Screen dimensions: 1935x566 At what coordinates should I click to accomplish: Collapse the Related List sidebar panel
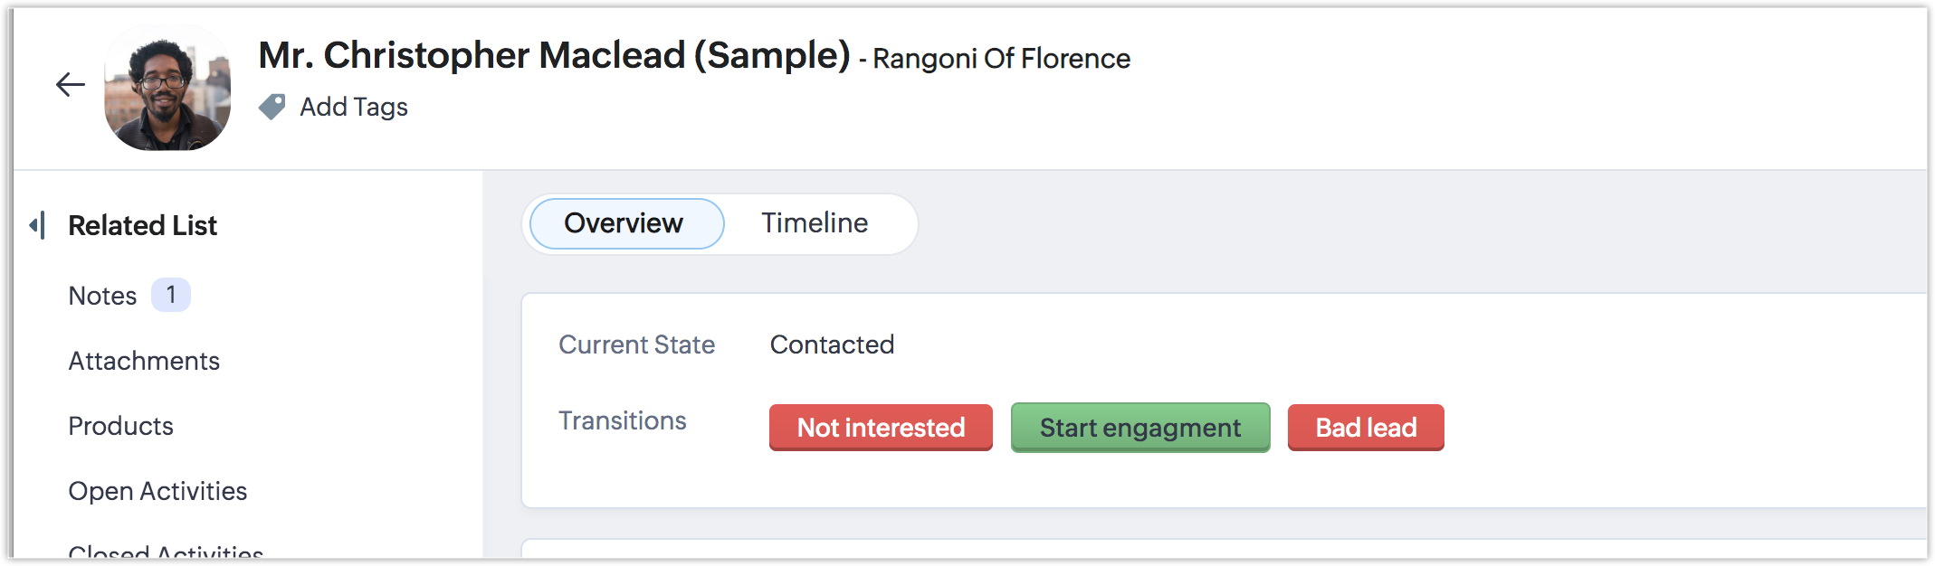[37, 225]
